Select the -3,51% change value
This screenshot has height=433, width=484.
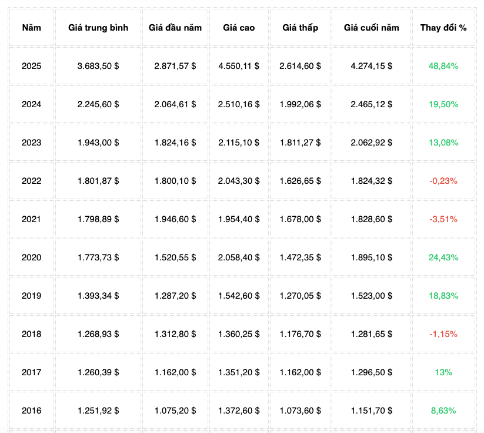(x=443, y=219)
